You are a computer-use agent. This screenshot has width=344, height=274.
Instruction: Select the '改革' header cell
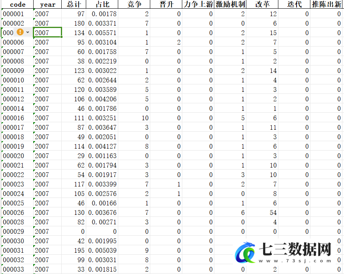click(262, 4)
